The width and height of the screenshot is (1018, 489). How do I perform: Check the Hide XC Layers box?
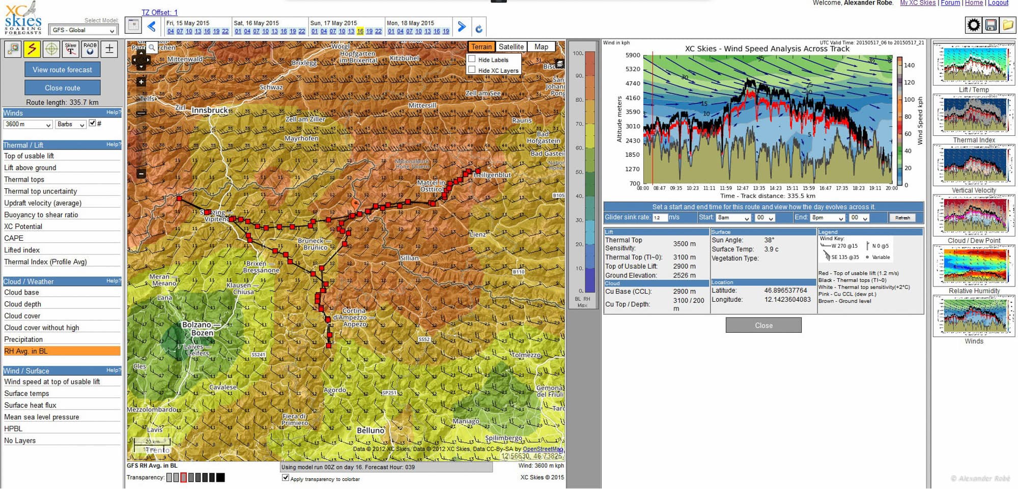click(472, 70)
